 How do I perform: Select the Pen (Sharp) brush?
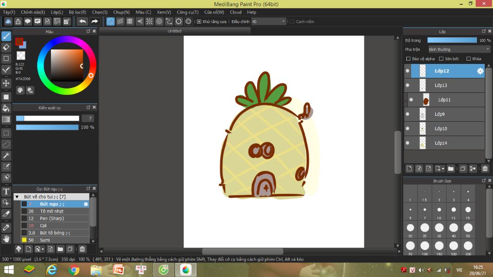[55, 219]
